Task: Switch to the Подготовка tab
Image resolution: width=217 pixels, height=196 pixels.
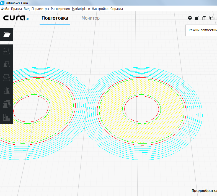Action: click(55, 18)
